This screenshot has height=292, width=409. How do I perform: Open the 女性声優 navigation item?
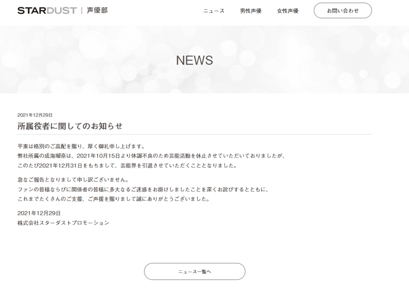288,11
